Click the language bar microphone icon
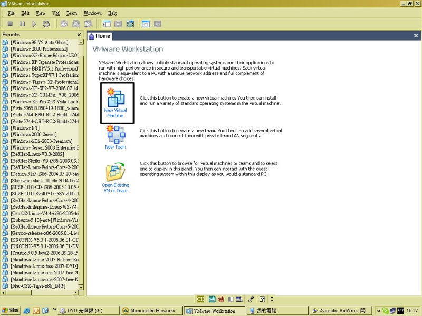422x316 pixels. [x=251, y=299]
